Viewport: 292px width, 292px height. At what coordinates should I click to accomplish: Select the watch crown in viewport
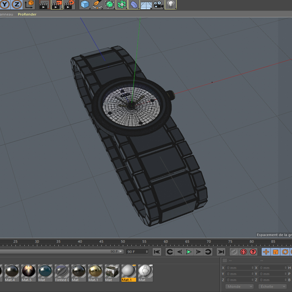click(170, 95)
